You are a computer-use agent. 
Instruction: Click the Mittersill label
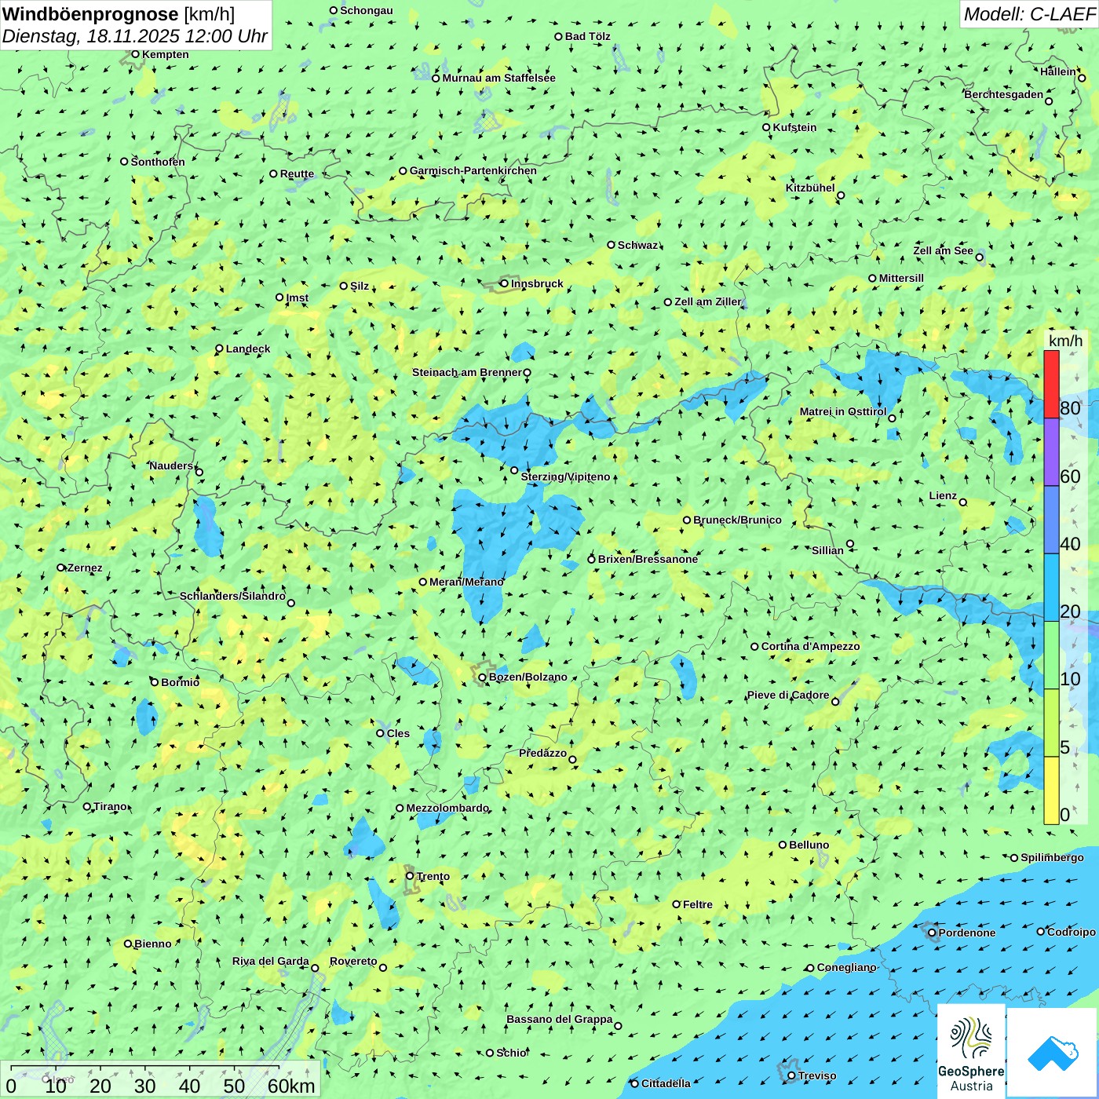click(x=901, y=278)
